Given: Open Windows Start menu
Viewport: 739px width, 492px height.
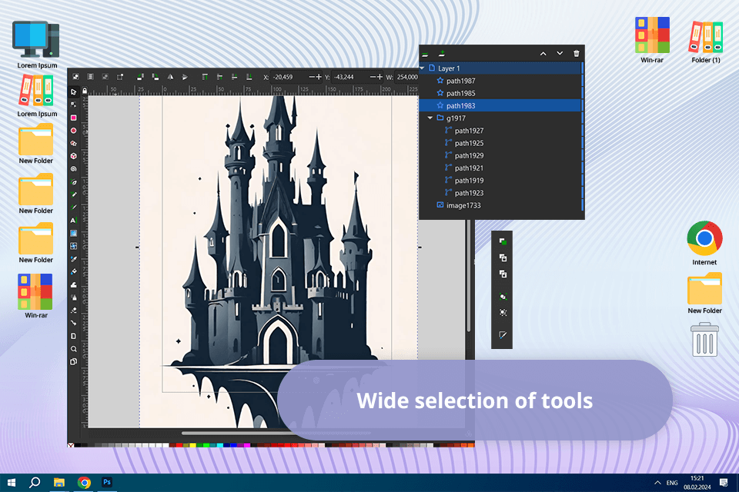Looking at the screenshot, I should [12, 483].
